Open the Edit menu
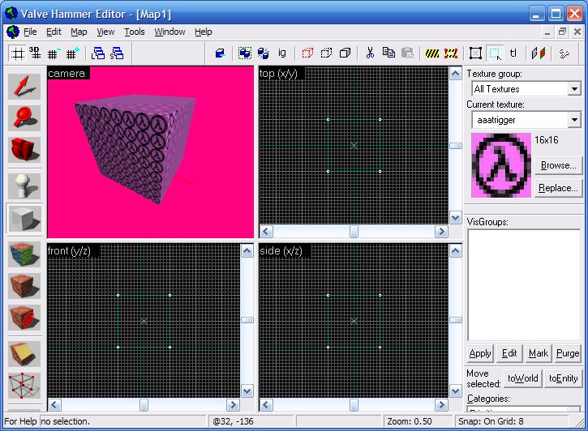Viewport: 588px width, 431px height. coord(54,32)
